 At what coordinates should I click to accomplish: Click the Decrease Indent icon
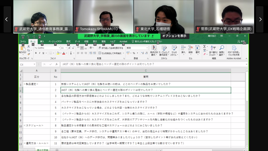point(91,53)
